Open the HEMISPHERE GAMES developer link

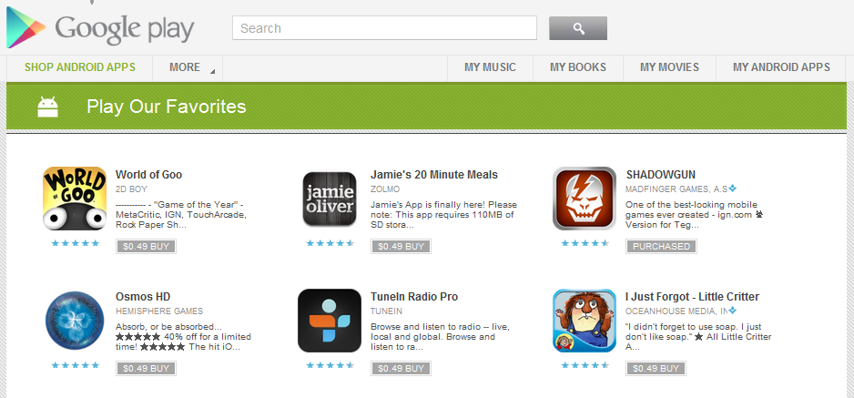point(159,311)
